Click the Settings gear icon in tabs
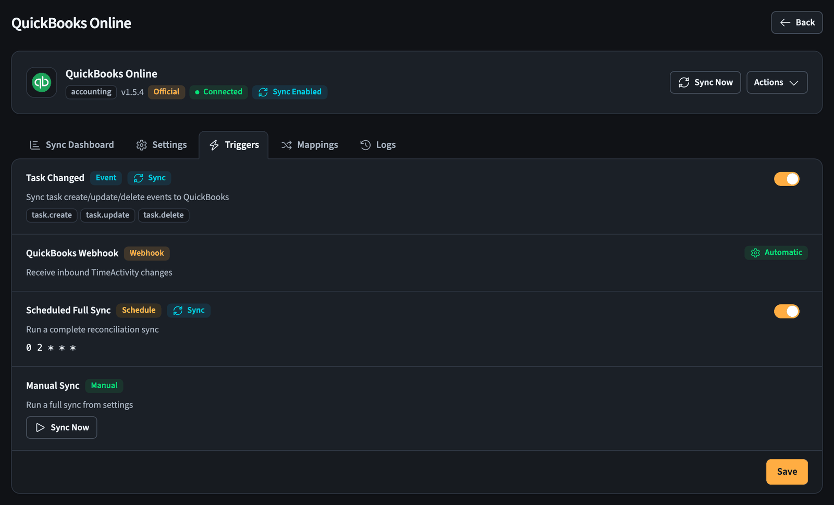Screen dimensions: 834x505 [141, 145]
